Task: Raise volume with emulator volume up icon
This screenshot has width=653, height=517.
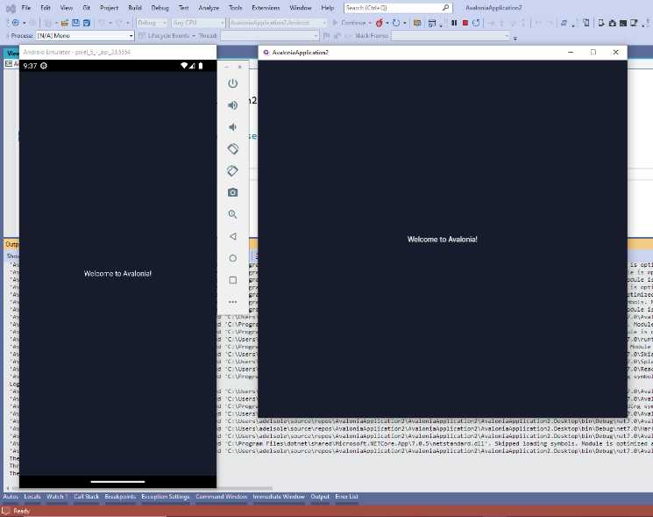Action: pos(233,105)
